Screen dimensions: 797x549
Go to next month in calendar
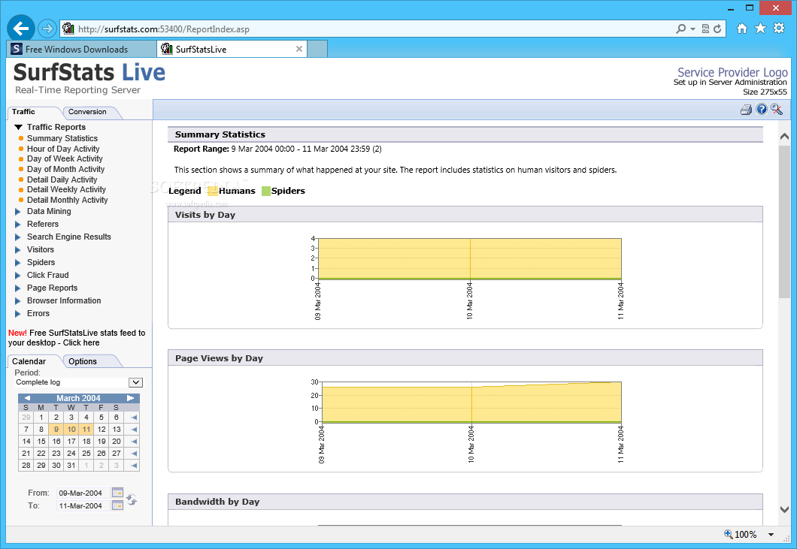131,398
